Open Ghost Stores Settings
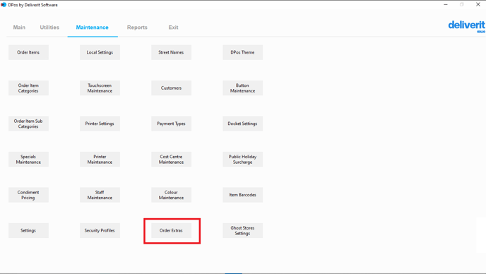Image resolution: width=486 pixels, height=274 pixels. 242,231
